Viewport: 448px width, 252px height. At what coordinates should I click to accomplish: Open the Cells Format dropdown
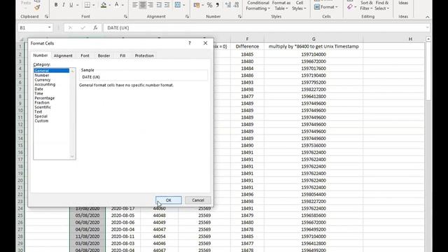[x=326, y=7]
